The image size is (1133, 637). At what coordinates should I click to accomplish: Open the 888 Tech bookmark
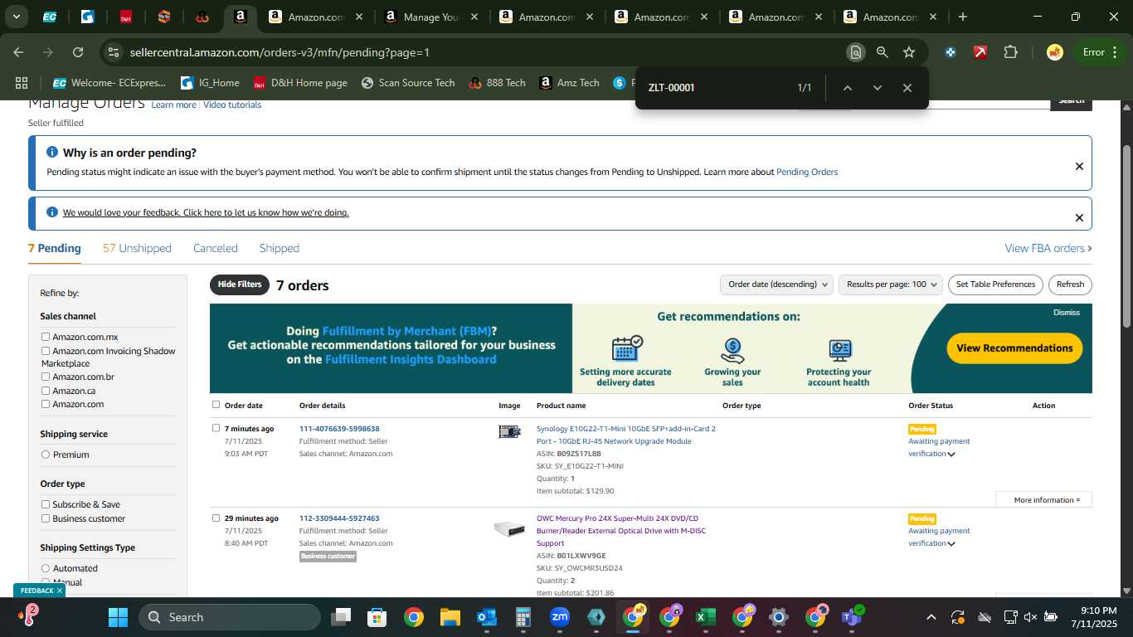click(497, 83)
